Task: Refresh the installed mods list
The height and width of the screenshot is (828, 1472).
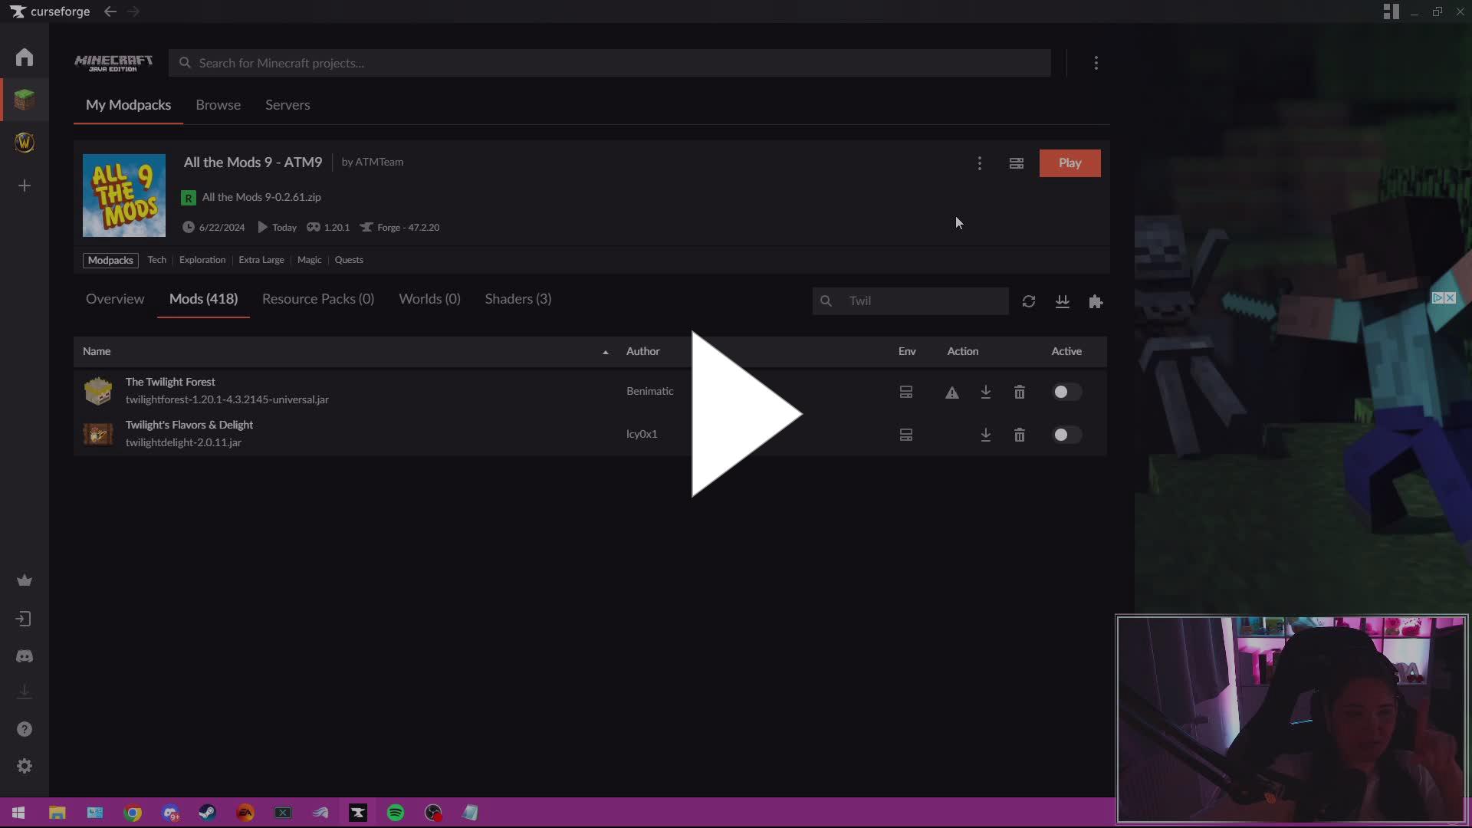Action: (x=1028, y=301)
